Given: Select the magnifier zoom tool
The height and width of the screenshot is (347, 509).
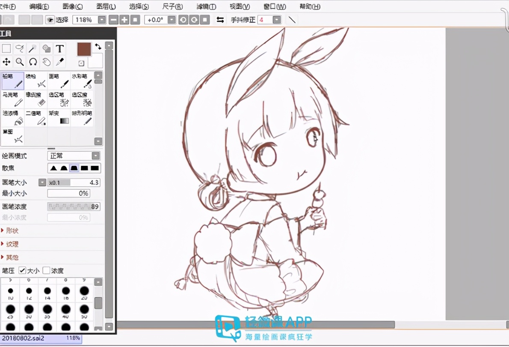Looking at the screenshot, I should click(x=20, y=62).
